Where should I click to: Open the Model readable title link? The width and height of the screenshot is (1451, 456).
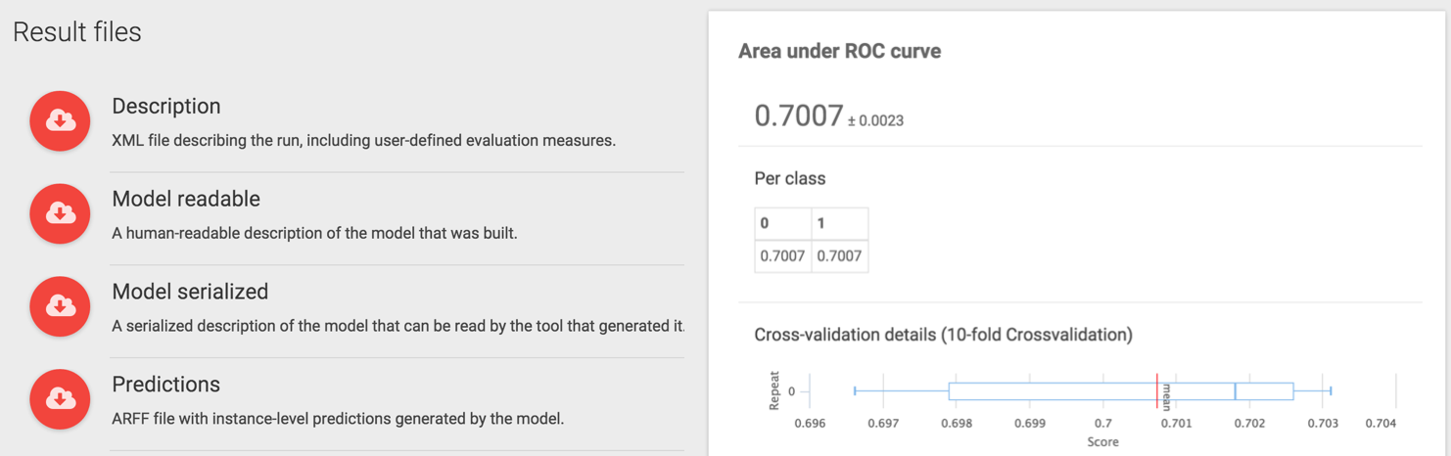pos(186,199)
